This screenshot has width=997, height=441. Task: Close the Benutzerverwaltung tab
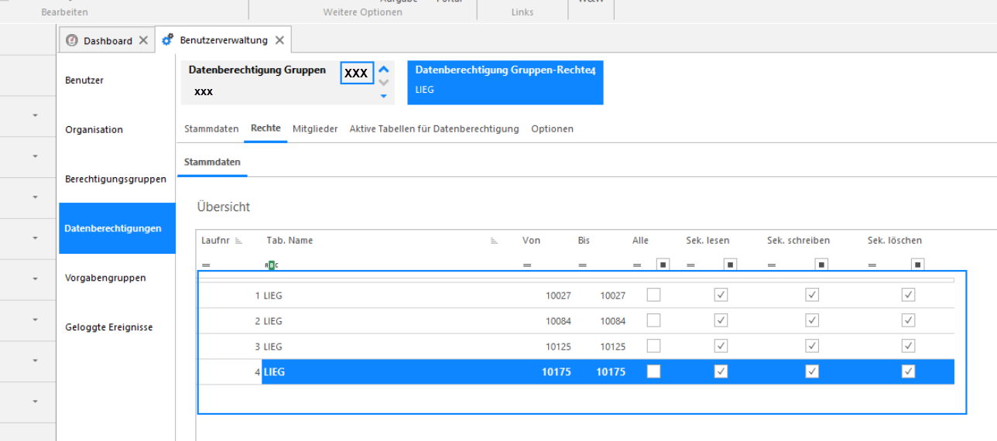(x=279, y=40)
